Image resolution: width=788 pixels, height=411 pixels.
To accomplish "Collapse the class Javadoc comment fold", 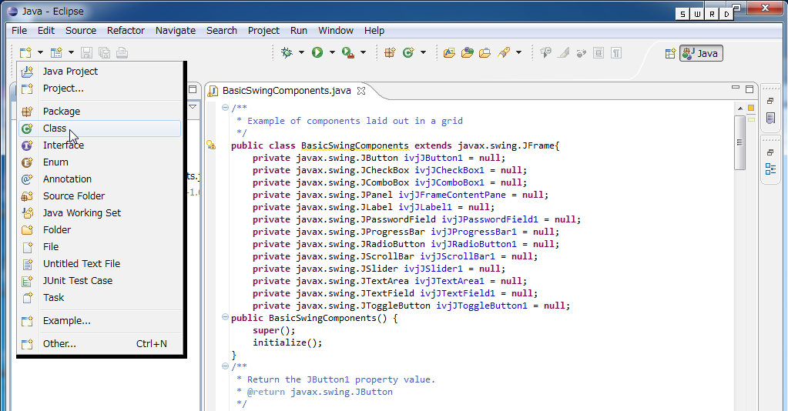I will 225,108.
